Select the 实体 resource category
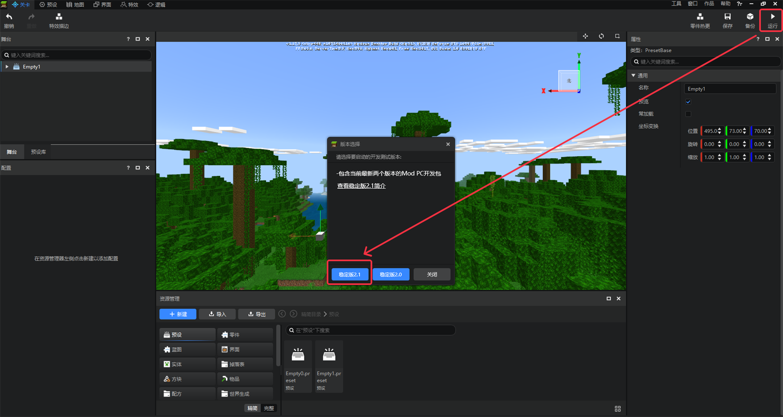The height and width of the screenshot is (417, 783). (187, 364)
